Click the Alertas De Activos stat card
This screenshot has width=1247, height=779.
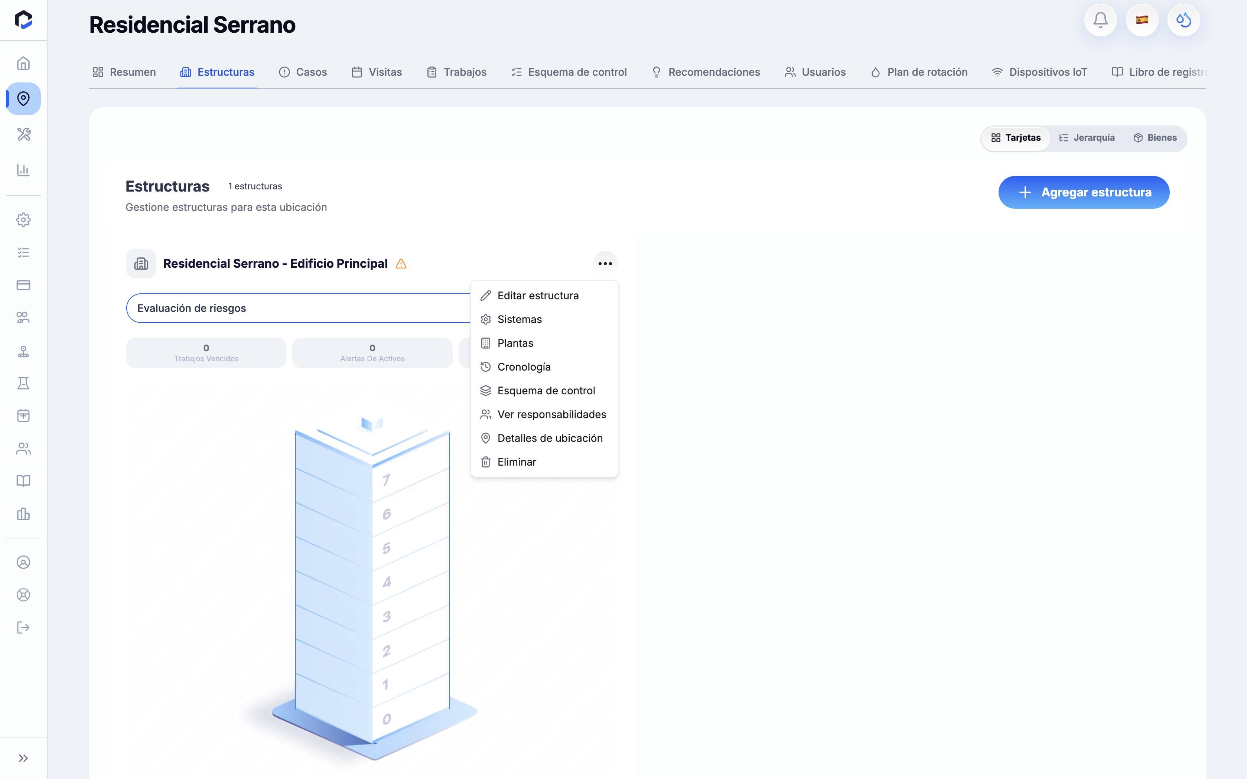[x=372, y=353]
